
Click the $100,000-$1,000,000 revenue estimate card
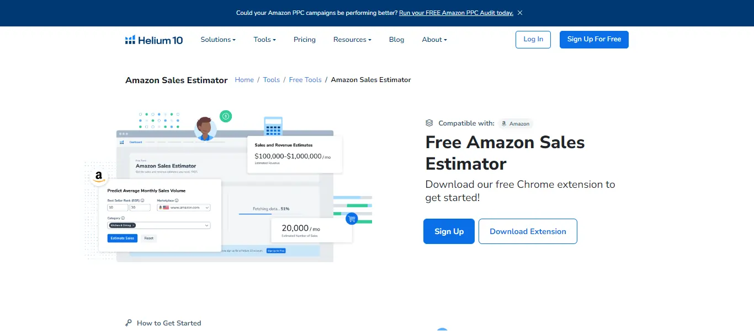click(x=295, y=155)
